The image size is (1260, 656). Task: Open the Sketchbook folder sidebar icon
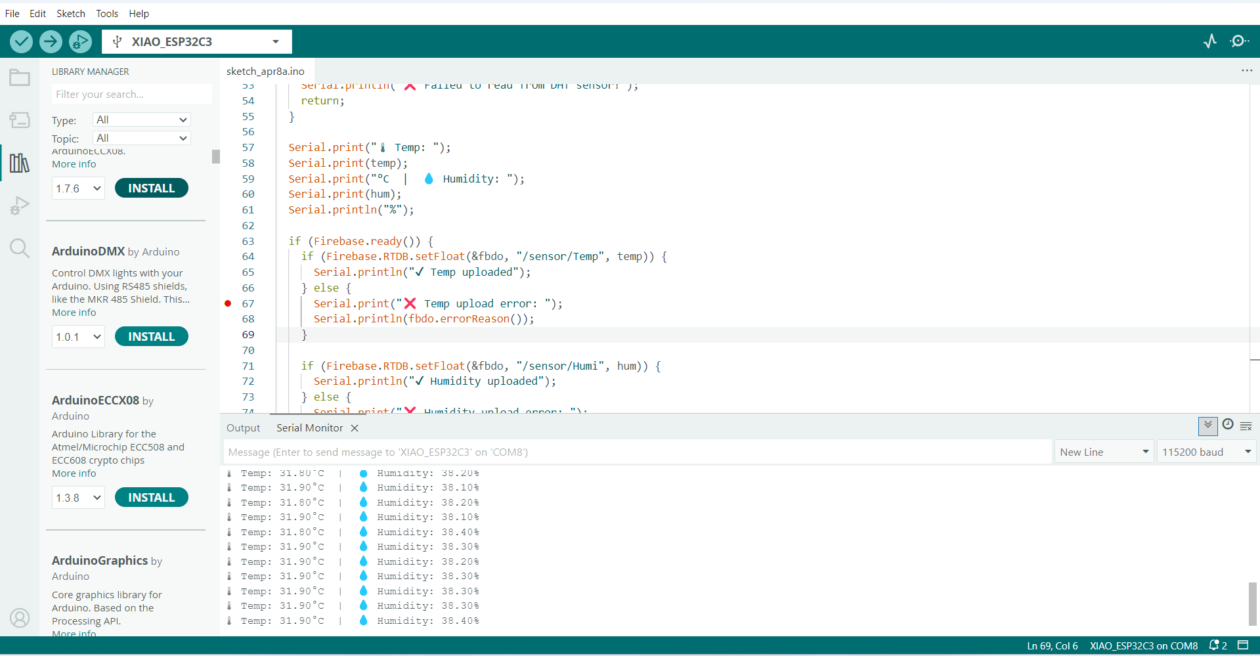(20, 77)
